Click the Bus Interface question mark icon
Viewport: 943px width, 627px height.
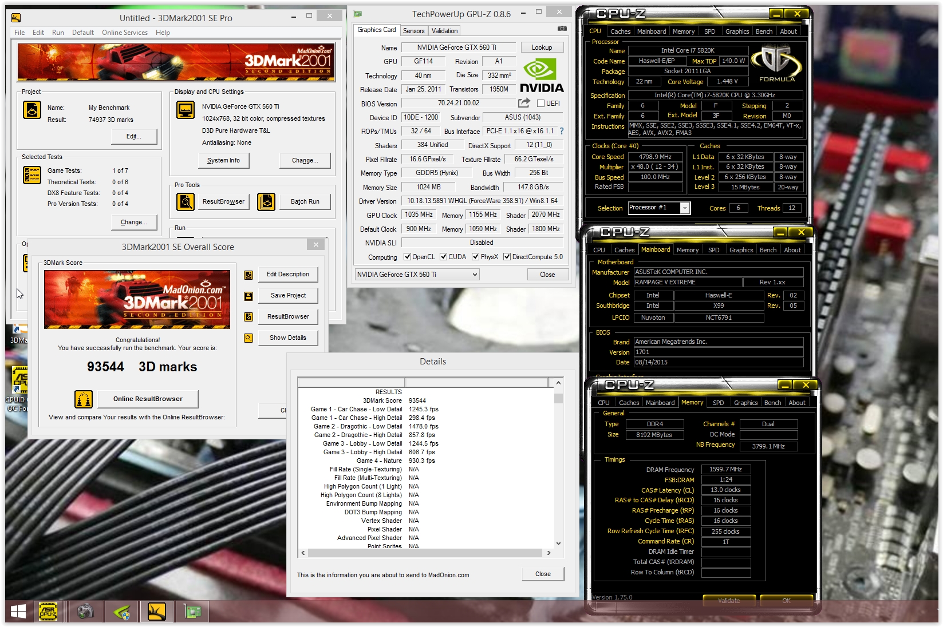point(562,131)
